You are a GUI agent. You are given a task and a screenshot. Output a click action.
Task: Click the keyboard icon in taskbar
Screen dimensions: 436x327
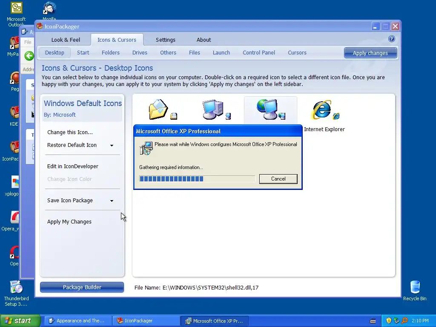tap(373, 321)
